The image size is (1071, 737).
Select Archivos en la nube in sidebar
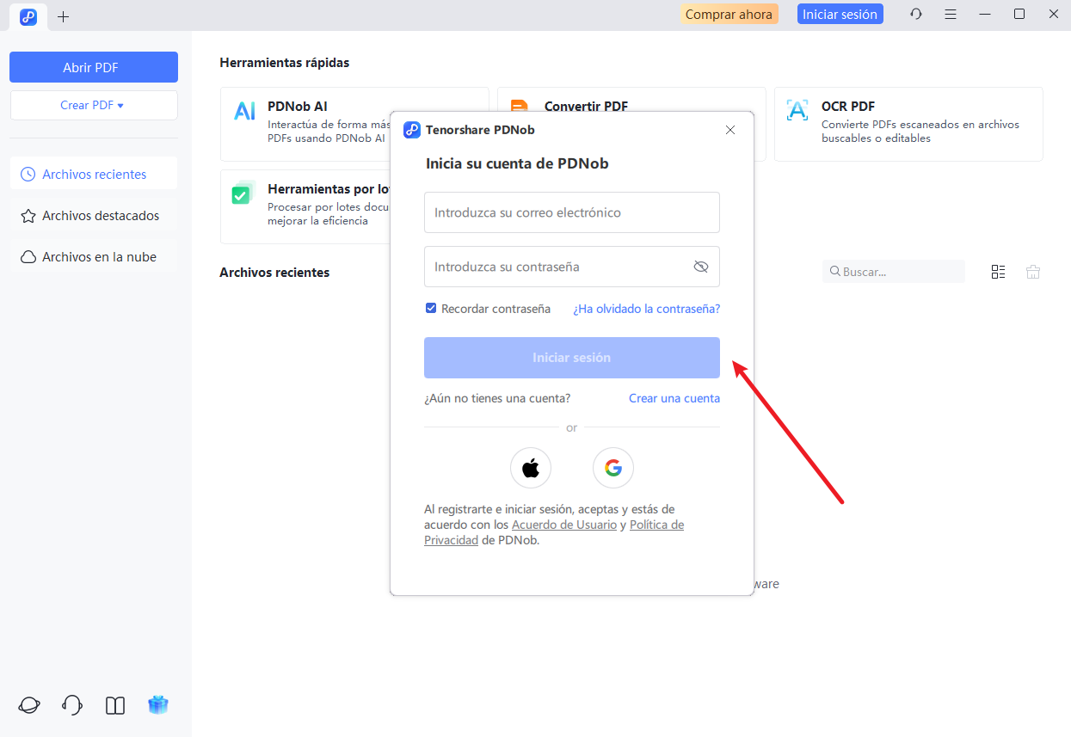point(93,256)
